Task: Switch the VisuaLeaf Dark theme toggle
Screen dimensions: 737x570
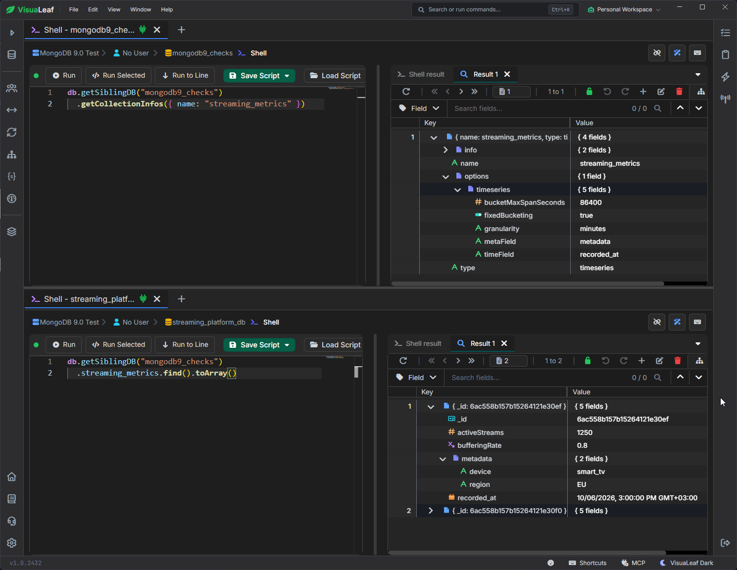Action: click(x=687, y=563)
